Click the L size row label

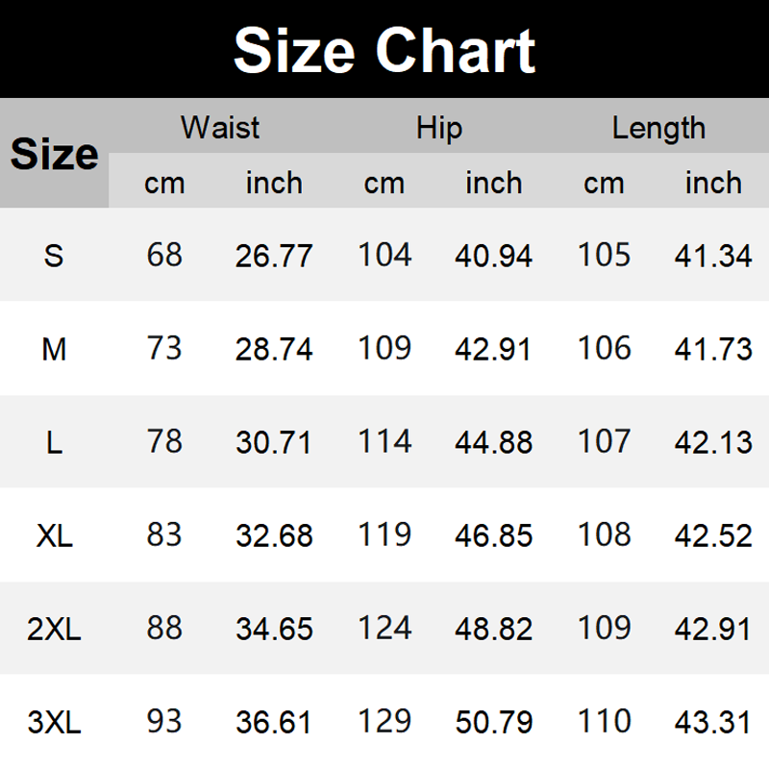pyautogui.click(x=54, y=442)
